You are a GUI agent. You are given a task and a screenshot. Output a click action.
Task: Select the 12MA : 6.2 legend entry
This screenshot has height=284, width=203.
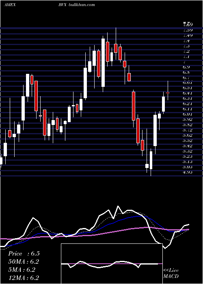click(24, 278)
